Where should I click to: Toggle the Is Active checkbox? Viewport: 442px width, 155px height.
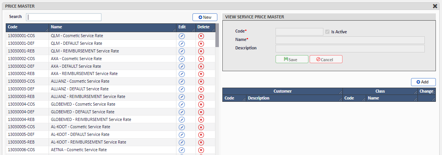(327, 32)
